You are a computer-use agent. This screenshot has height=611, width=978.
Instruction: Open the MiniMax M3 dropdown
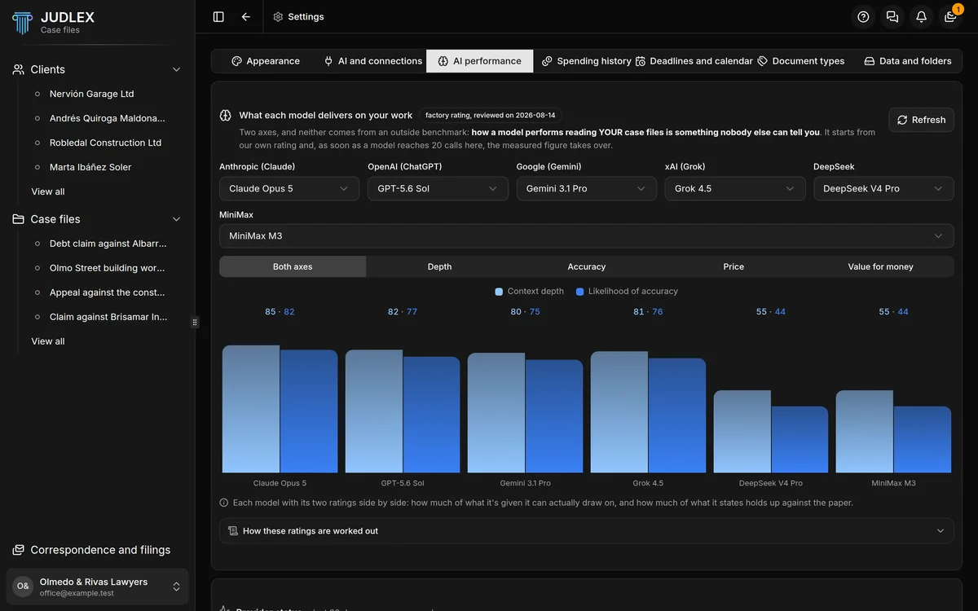coord(587,235)
